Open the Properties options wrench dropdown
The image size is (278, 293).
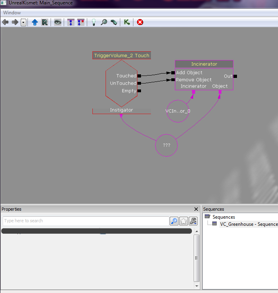(193, 221)
